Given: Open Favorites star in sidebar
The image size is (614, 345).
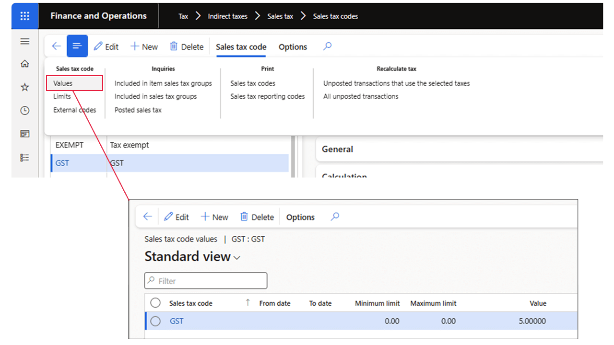Looking at the screenshot, I should tap(25, 87).
